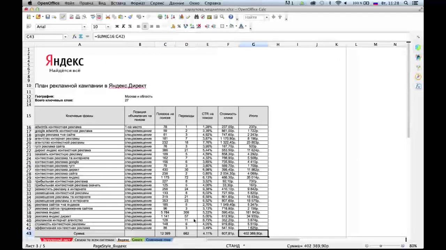Image resolution: width=446 pixels, height=250 pixels.
Task: Toggle AutoSpellcheck icon
Action: [99, 17]
